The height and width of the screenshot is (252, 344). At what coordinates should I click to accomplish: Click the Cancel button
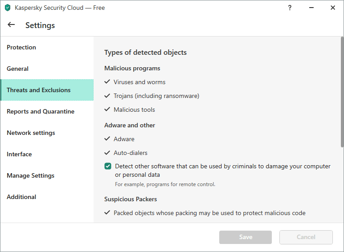pyautogui.click(x=306, y=237)
